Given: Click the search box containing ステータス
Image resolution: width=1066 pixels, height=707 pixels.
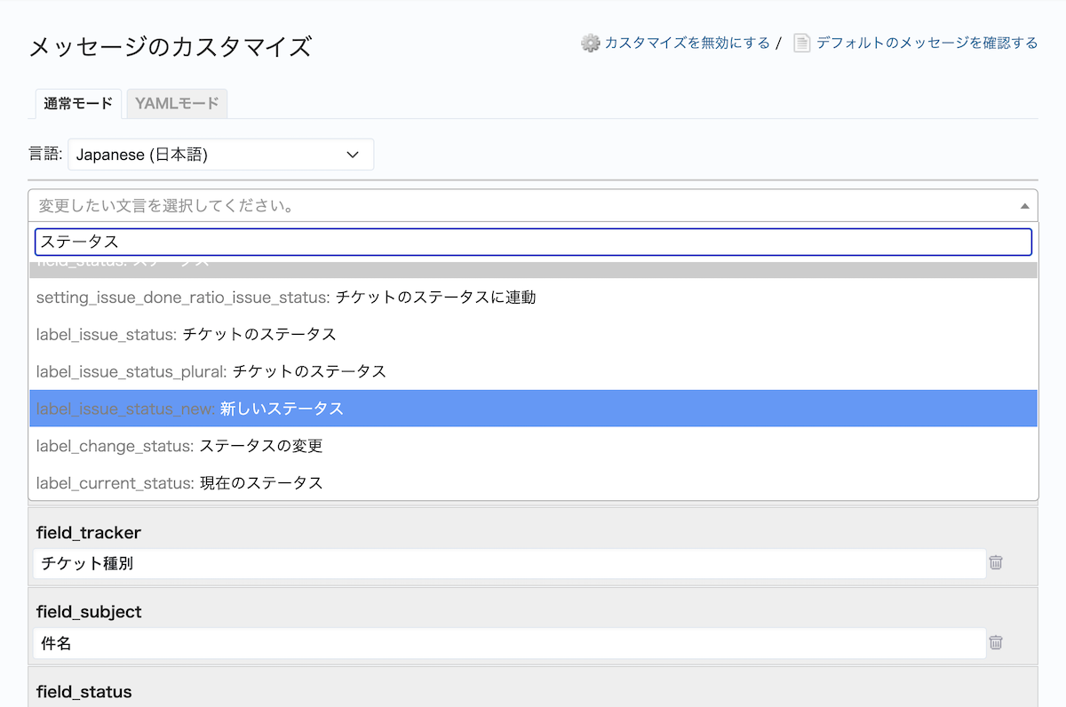Looking at the screenshot, I should (x=533, y=242).
